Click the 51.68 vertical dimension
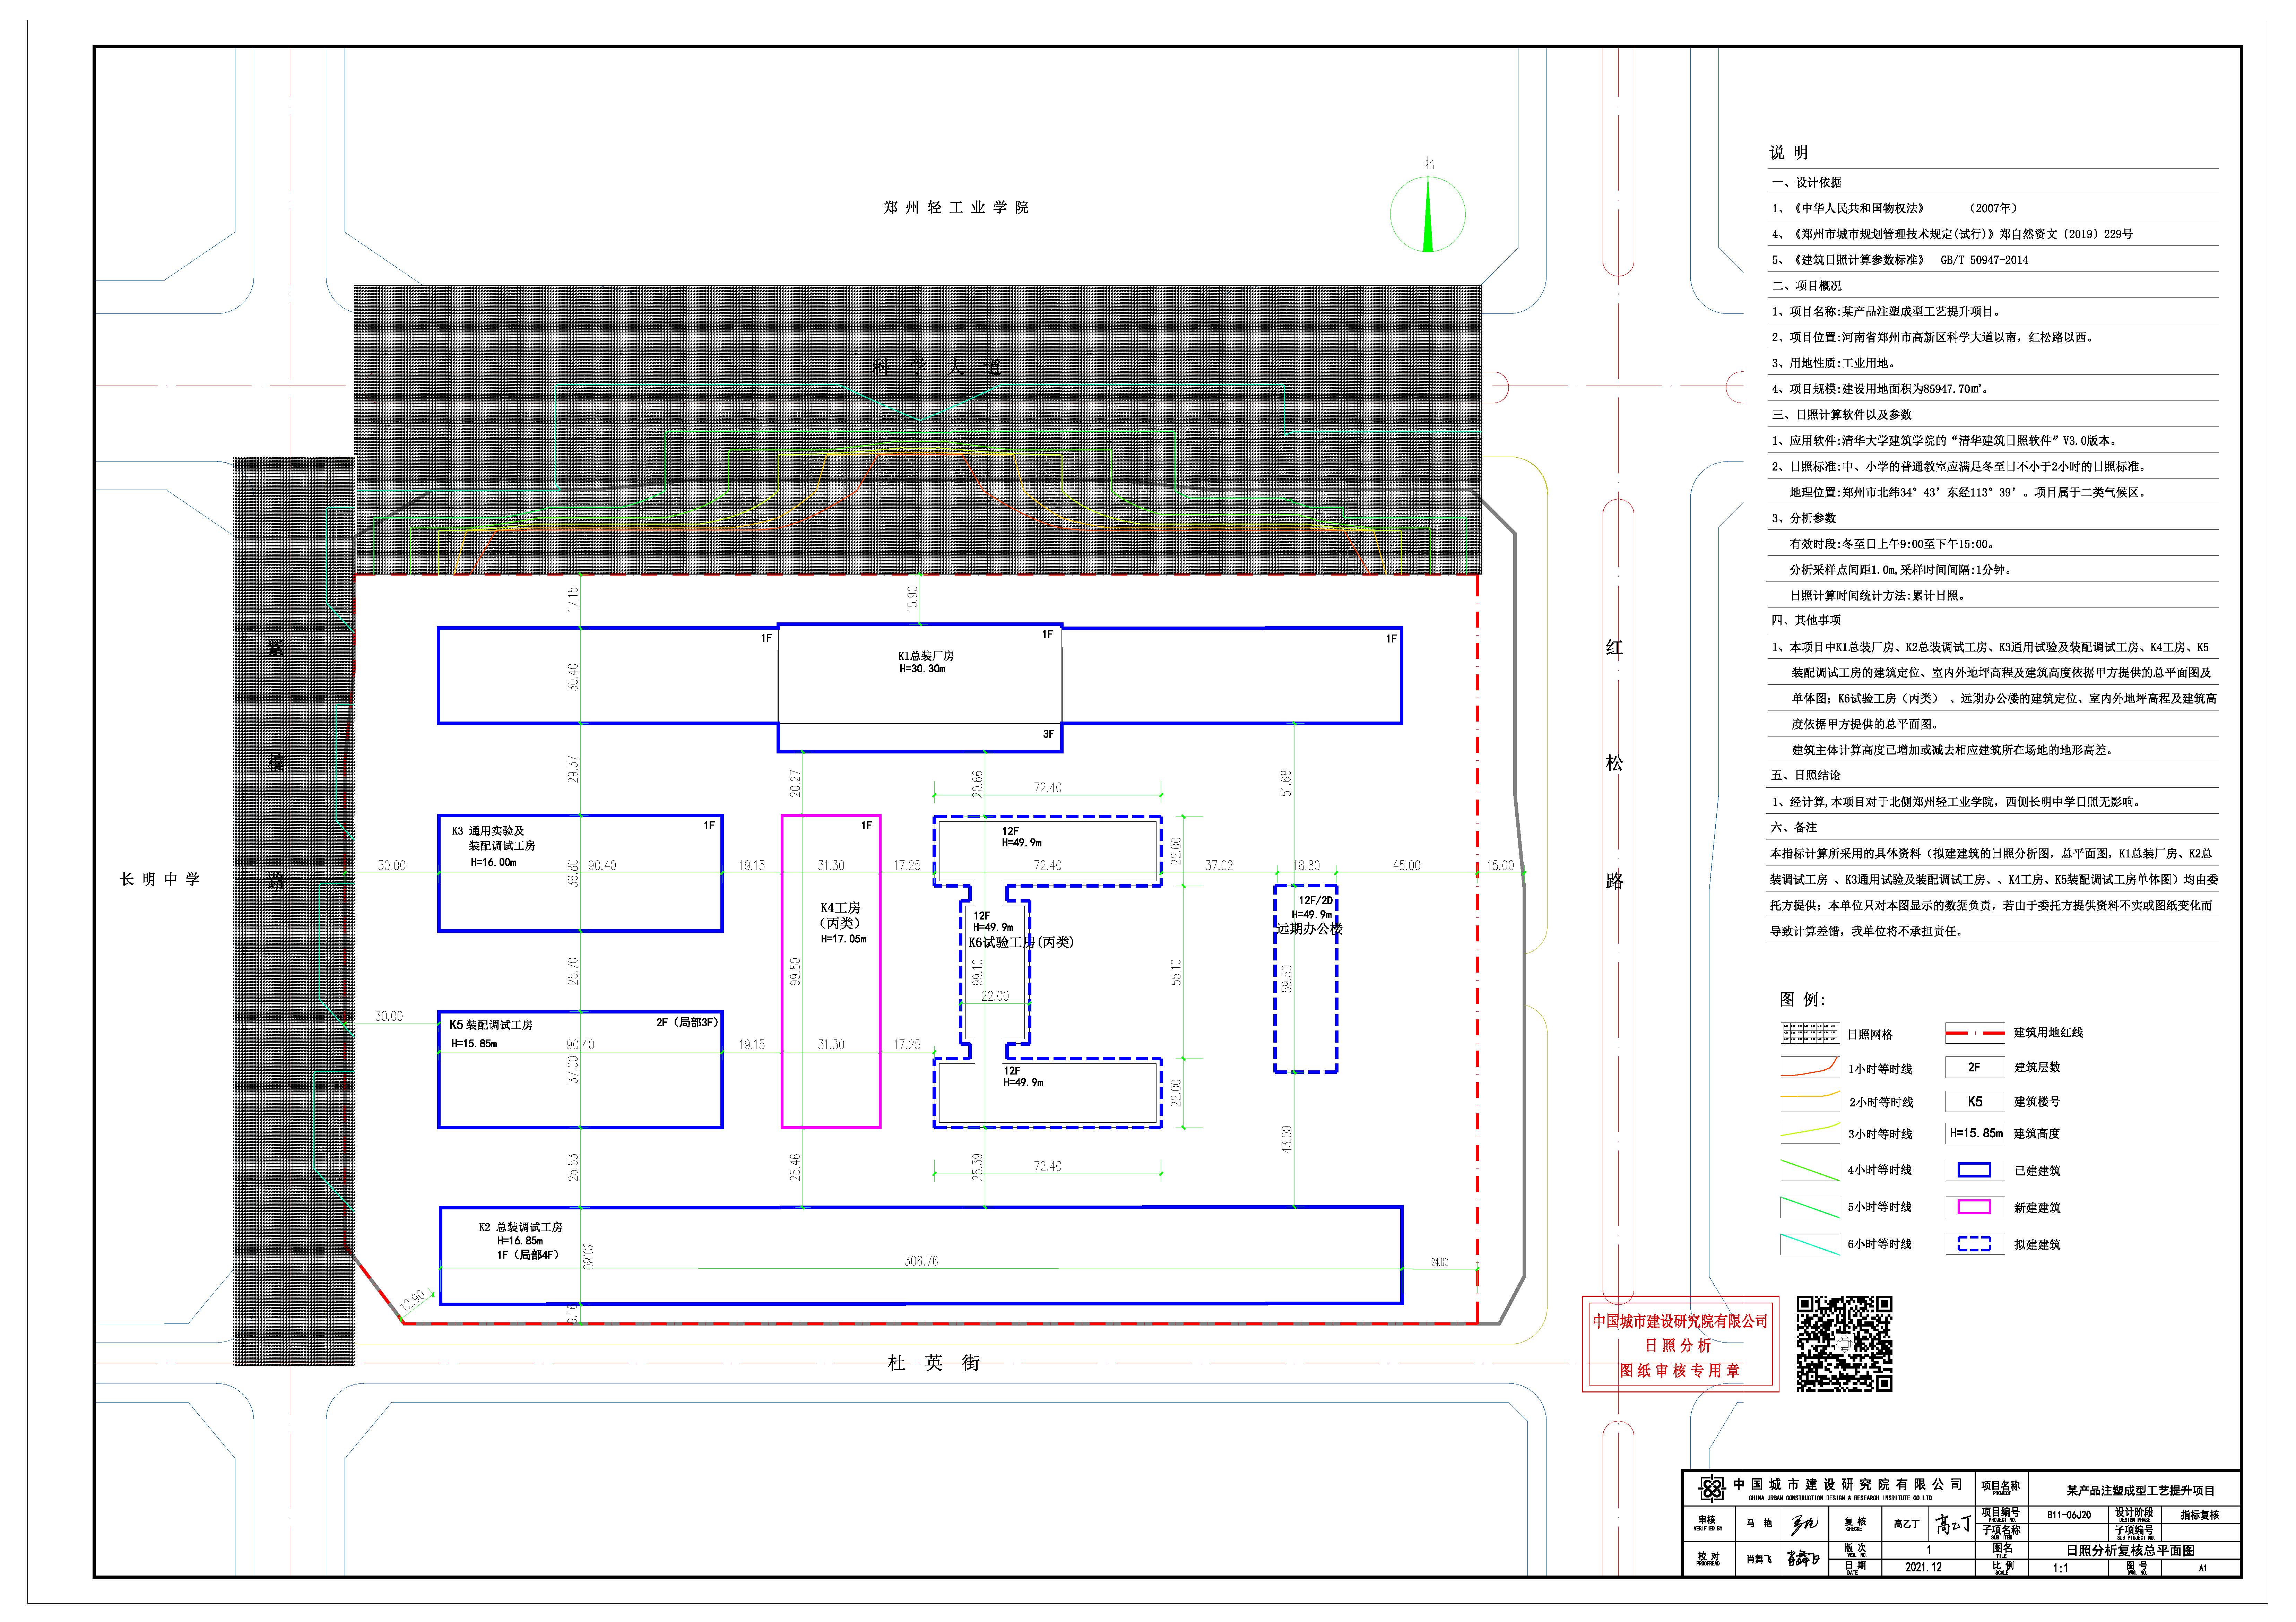The height and width of the screenshot is (1622, 2296). tap(1286, 783)
